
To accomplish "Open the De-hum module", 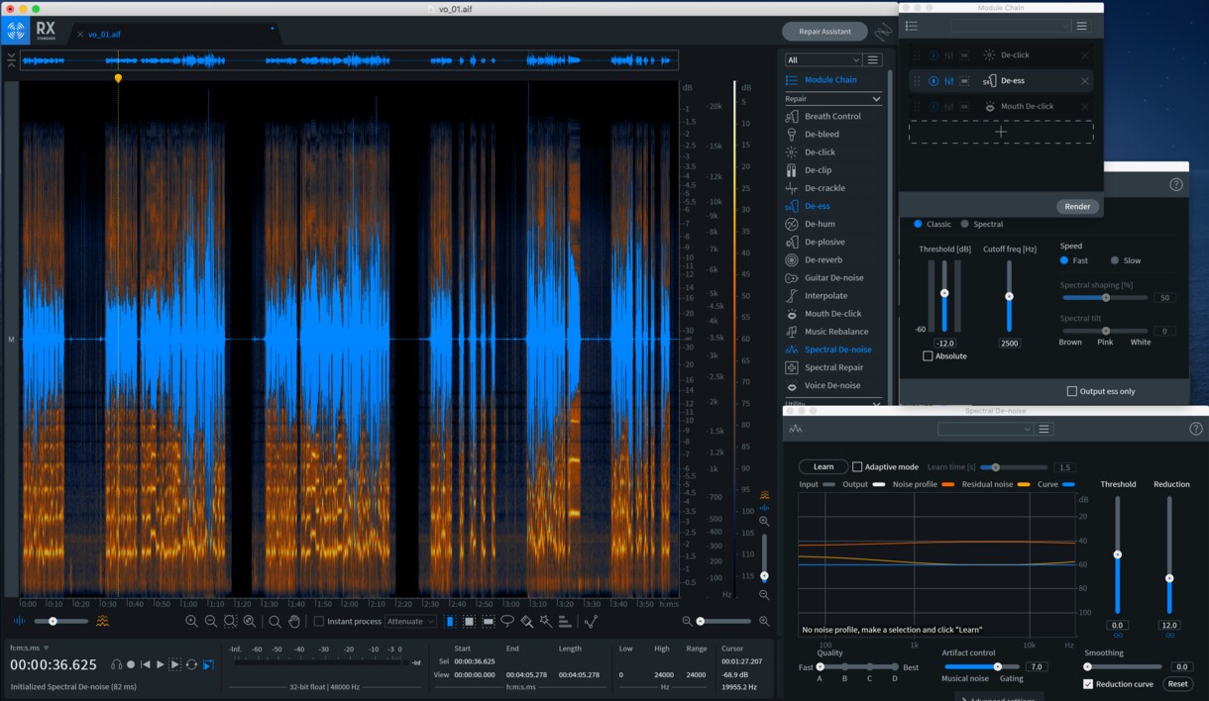I will pos(821,224).
